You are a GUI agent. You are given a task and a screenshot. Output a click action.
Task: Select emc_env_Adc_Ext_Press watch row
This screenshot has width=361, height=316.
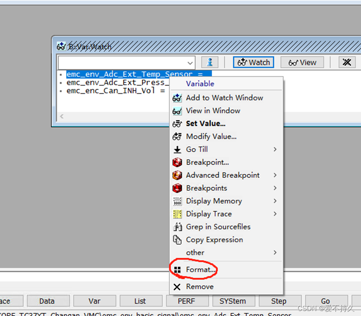point(118,83)
